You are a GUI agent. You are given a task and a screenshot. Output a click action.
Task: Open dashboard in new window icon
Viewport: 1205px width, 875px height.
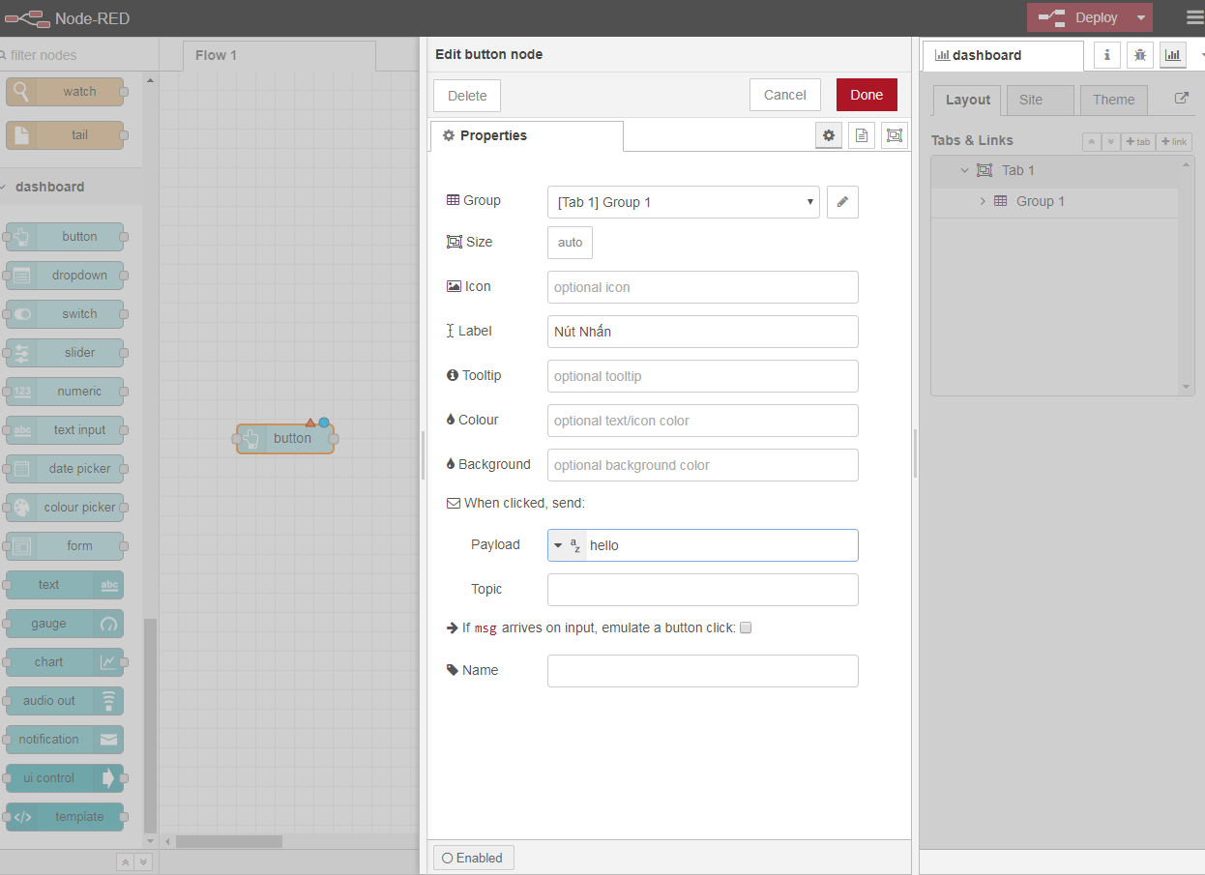[x=1181, y=99]
